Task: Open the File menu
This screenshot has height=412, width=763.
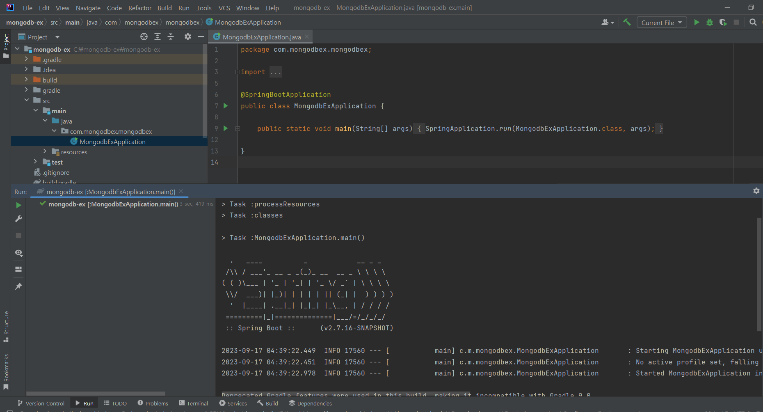Action: click(27, 8)
